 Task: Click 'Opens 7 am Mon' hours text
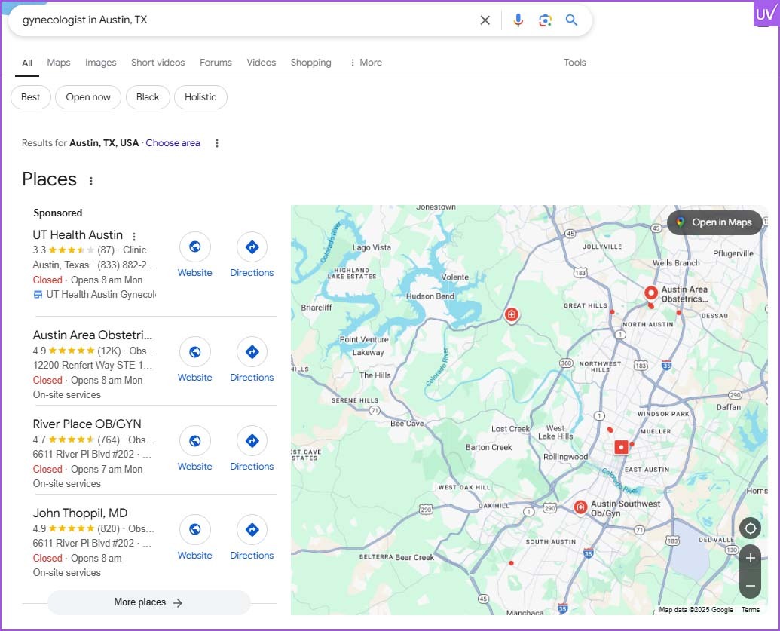pos(106,469)
